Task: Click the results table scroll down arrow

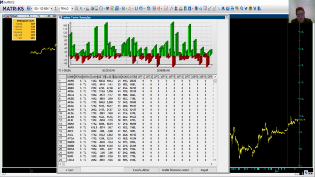Action: coord(215,160)
